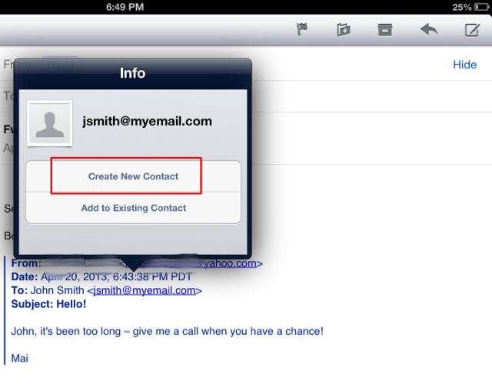Tap the message body starting John, it's been
The image size is (492, 388).
pyautogui.click(x=167, y=331)
